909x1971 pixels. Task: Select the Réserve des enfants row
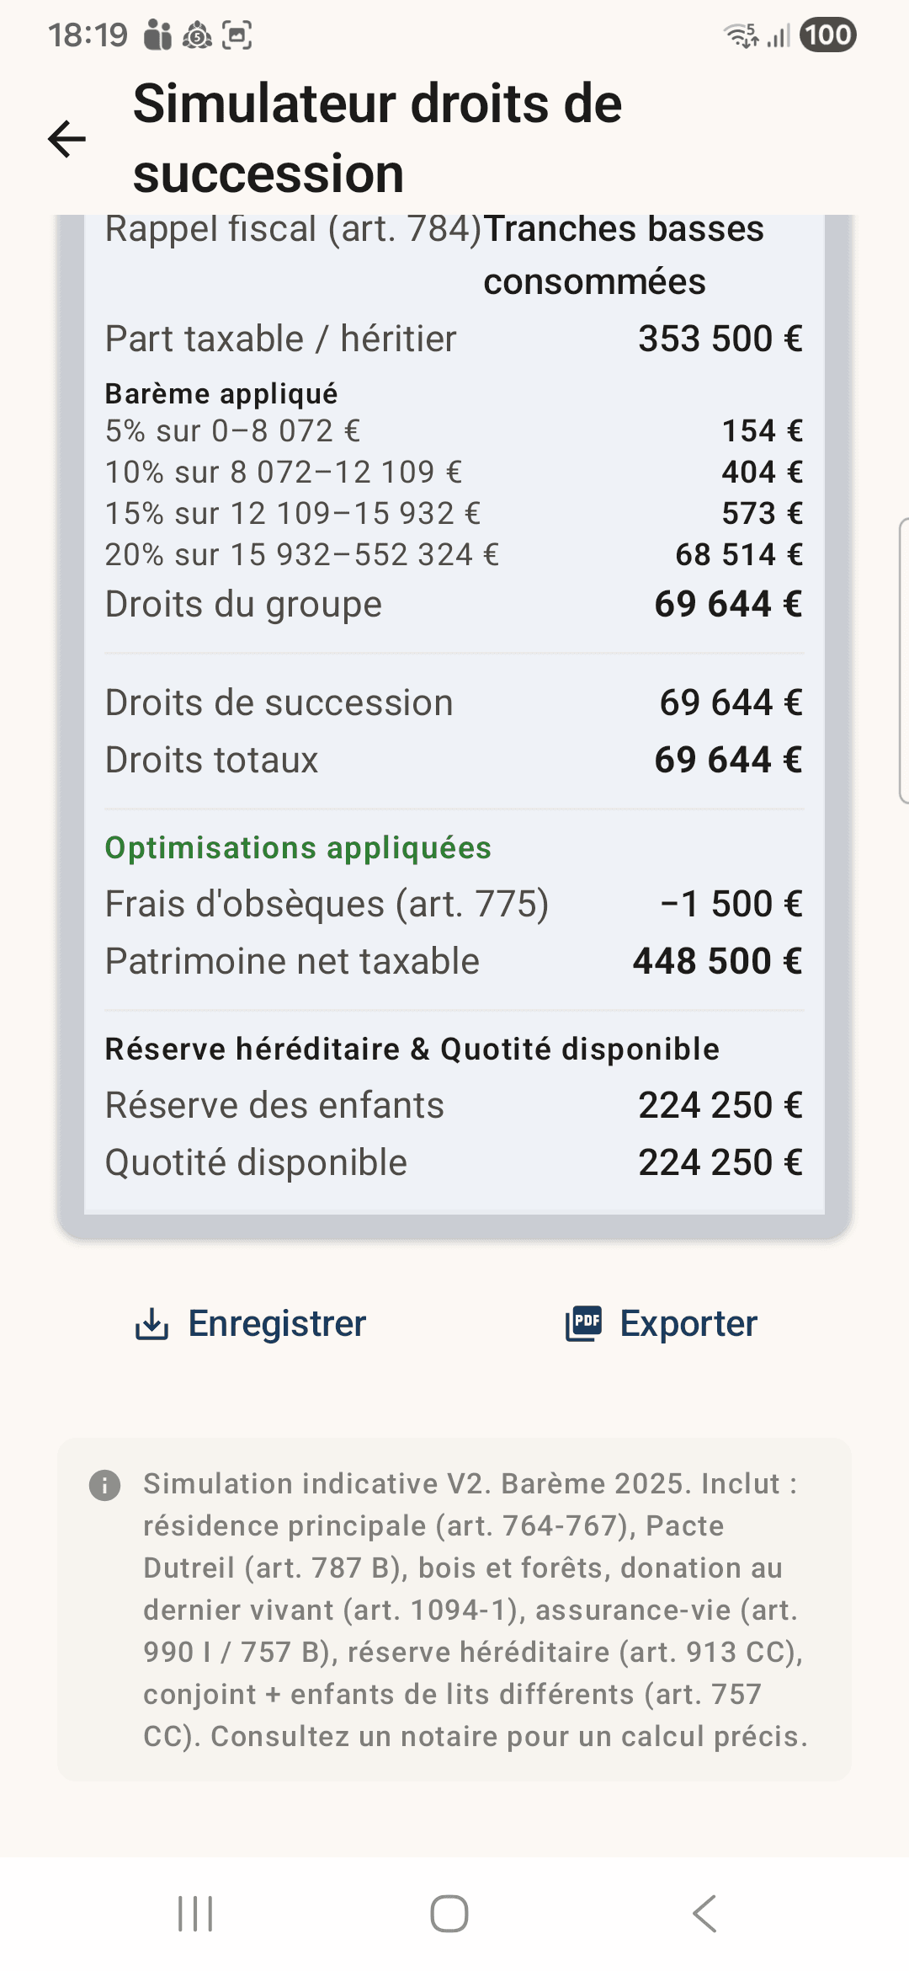click(x=454, y=1105)
